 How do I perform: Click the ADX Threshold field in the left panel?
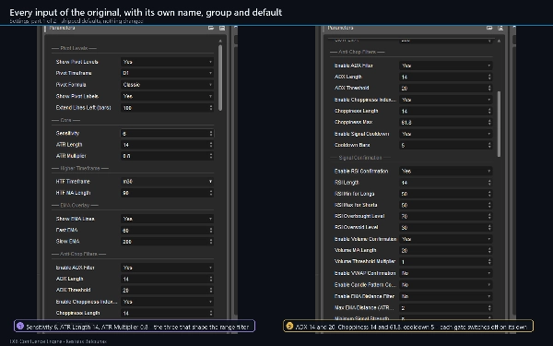click(x=167, y=291)
